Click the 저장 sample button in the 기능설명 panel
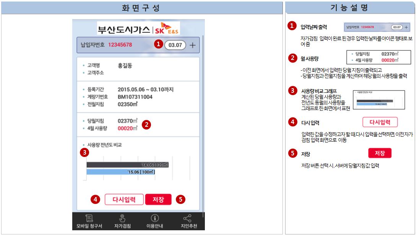 380,153
